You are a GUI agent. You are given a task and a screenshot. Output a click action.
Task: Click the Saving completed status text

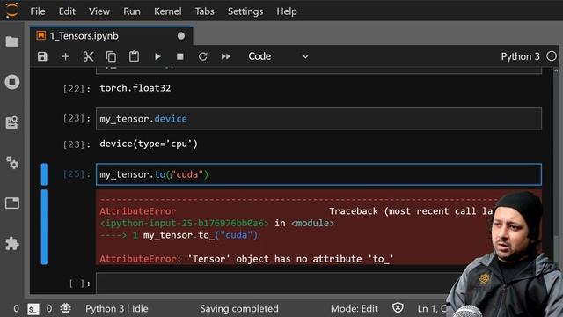click(x=239, y=309)
